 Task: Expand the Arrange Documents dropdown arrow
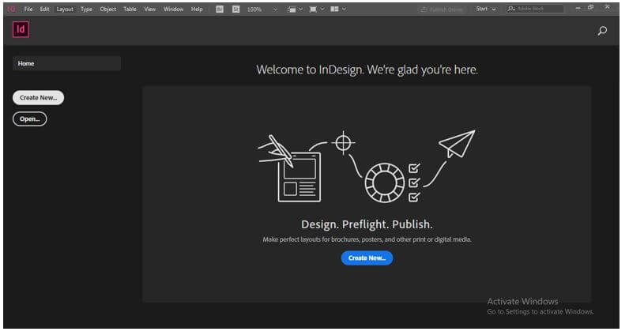coord(344,9)
